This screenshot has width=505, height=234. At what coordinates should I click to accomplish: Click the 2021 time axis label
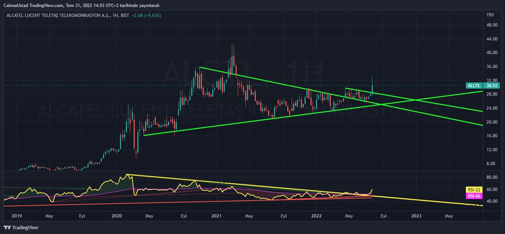(x=216, y=216)
